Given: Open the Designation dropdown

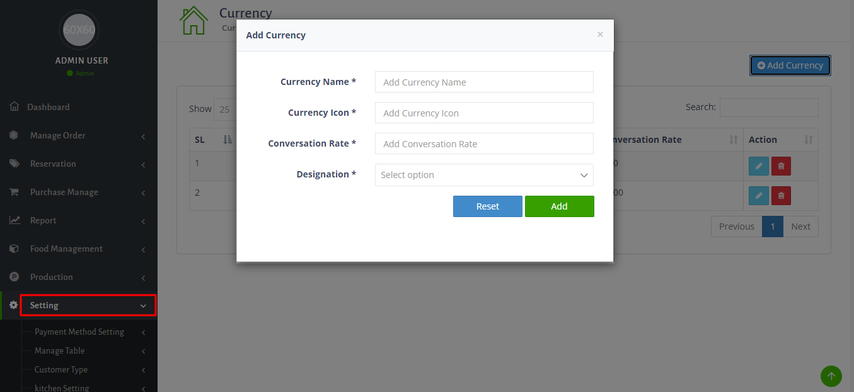Looking at the screenshot, I should point(484,175).
